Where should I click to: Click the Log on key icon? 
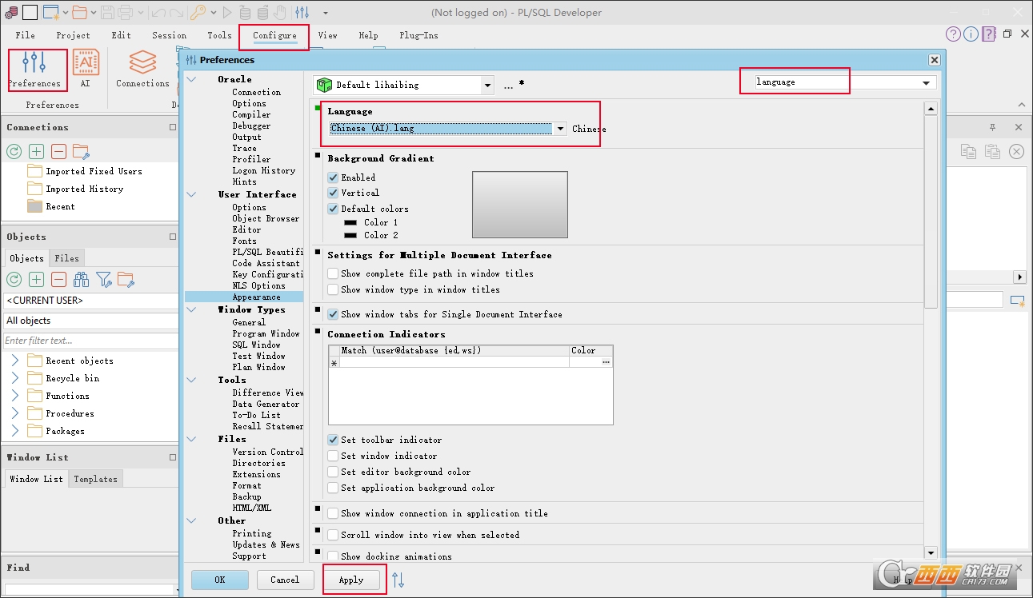point(197,12)
